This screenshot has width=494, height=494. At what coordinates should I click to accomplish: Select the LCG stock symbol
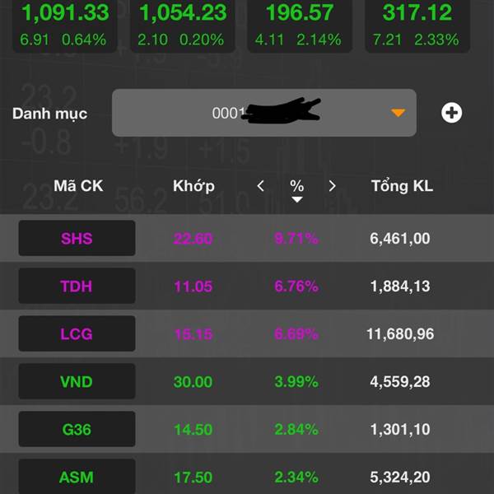tap(77, 333)
